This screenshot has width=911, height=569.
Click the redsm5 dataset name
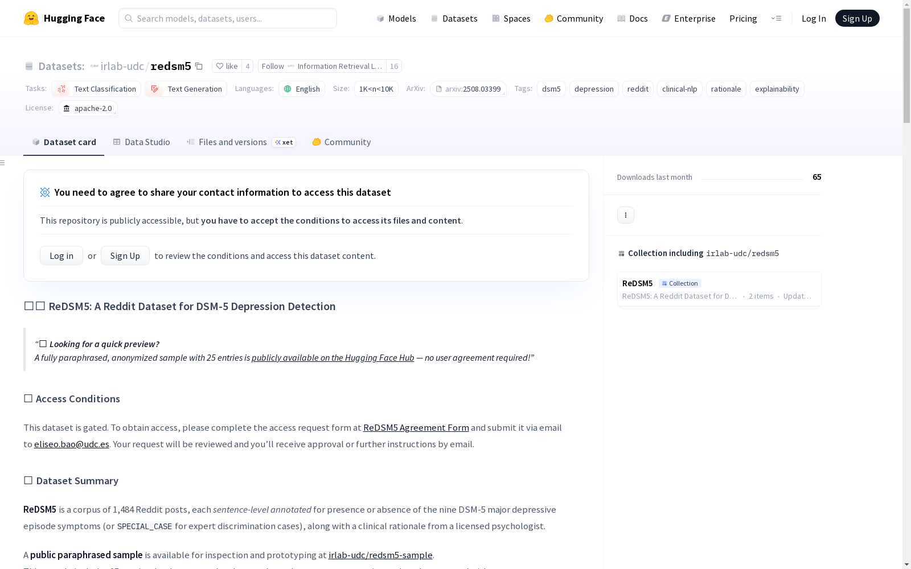pos(171,66)
